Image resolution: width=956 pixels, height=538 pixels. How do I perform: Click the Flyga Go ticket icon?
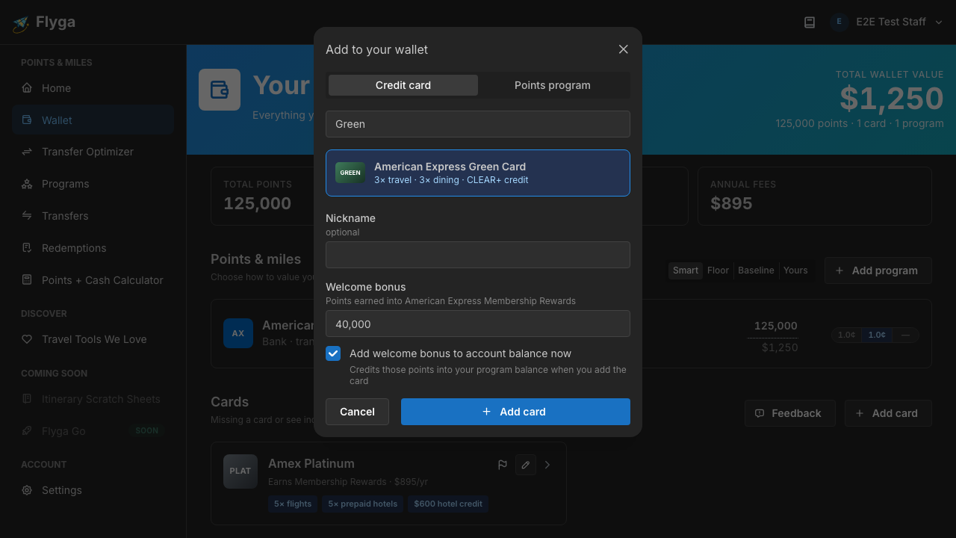[27, 430]
